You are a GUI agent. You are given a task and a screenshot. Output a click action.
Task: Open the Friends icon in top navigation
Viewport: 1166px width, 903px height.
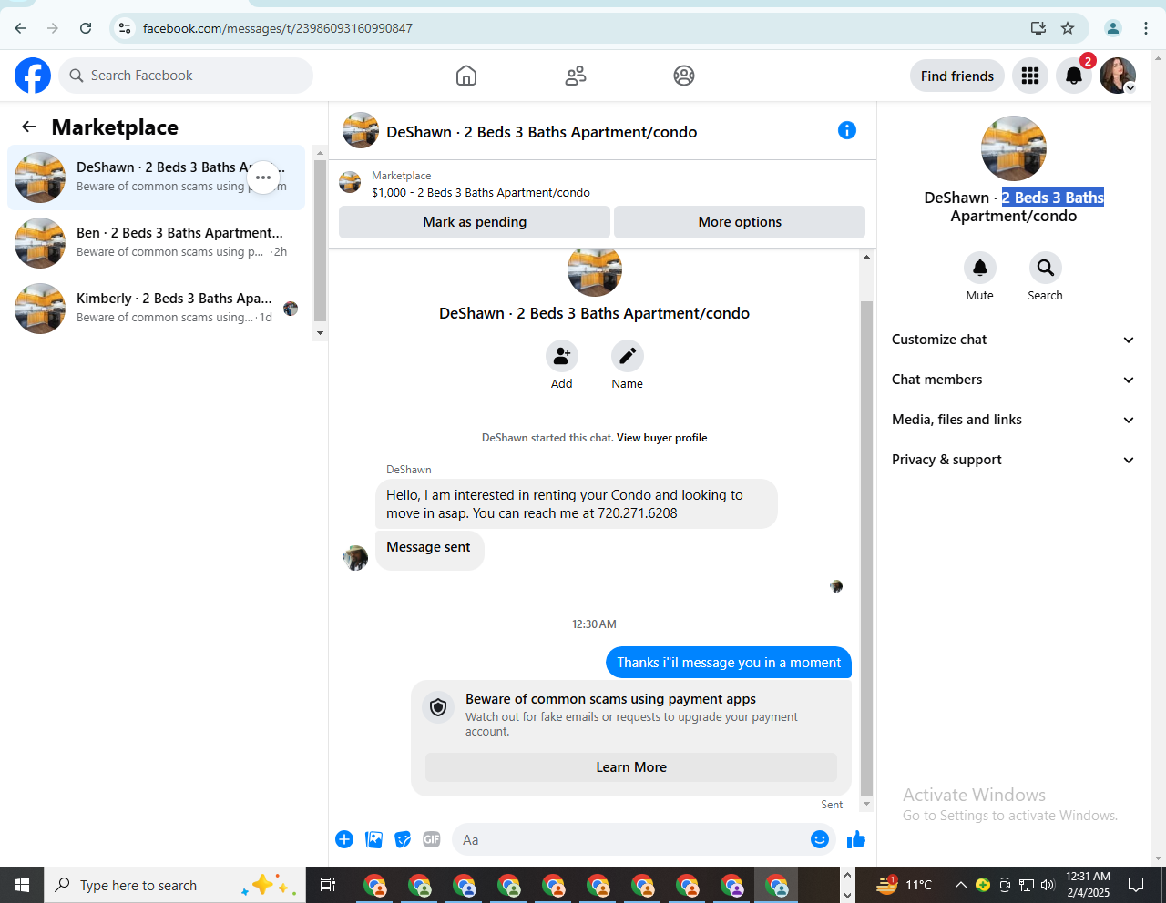[x=576, y=76]
